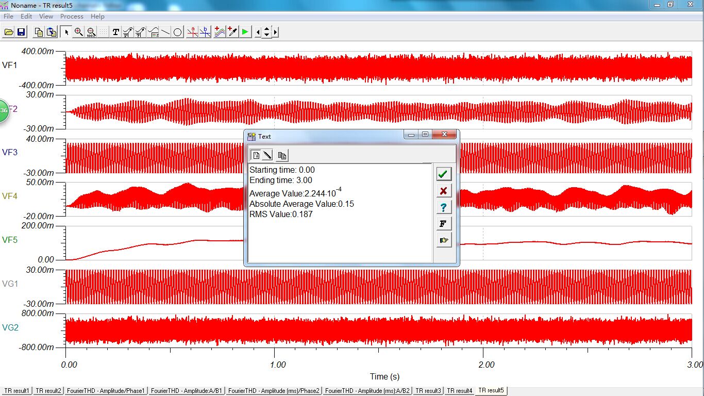Open the FourierTHD - Amplitude/Phase1 tab
Image resolution: width=704 pixels, height=396 pixels.
point(106,391)
